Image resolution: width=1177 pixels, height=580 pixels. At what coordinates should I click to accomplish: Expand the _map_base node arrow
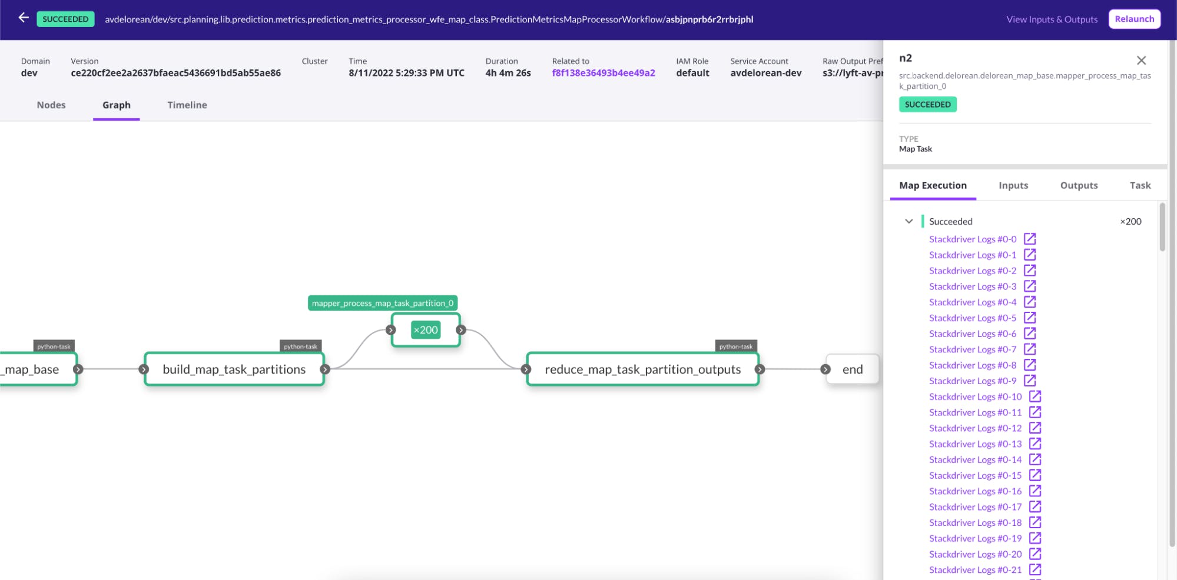pos(78,369)
